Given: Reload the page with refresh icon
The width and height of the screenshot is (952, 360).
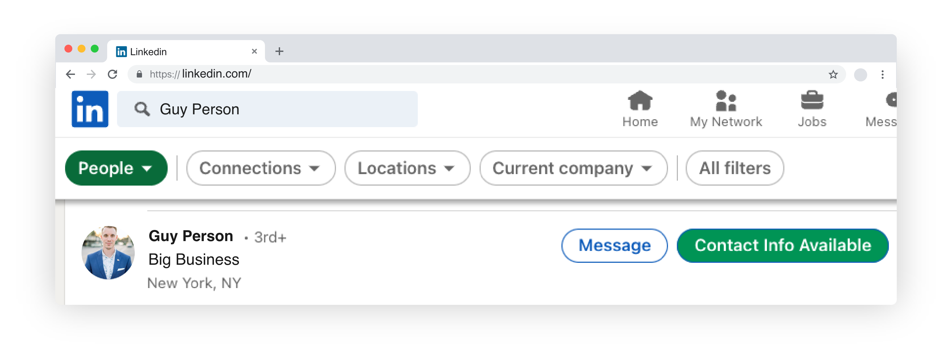Looking at the screenshot, I should pyautogui.click(x=113, y=74).
